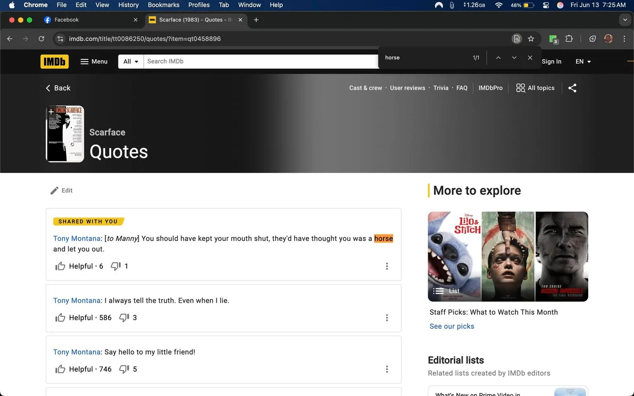The image size is (634, 396).
Task: Thumbs-up the highlighted horse quote
Action: [x=60, y=266]
